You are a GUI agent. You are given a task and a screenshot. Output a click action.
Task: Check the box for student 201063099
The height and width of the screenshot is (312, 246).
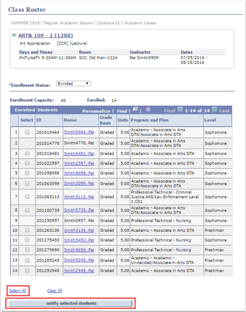coord(27,183)
